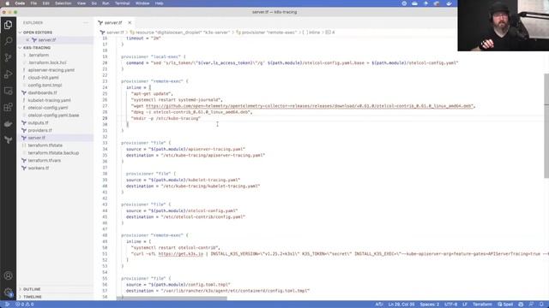Click the line and column status indicator
Screen dimensions: 549x308
click(x=401, y=305)
